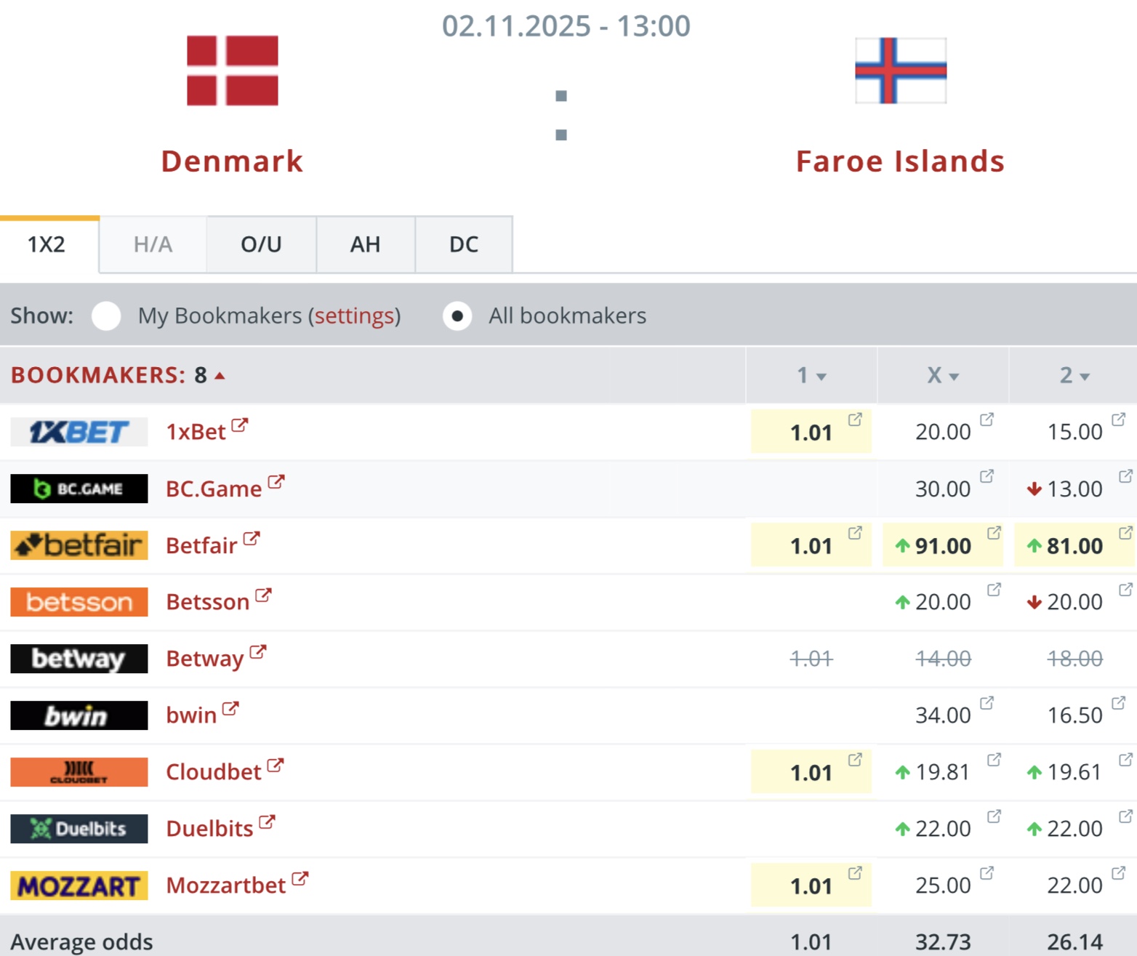Click the Mozzartbet logo icon
Screen dimensions: 1137x956
[x=79, y=885]
